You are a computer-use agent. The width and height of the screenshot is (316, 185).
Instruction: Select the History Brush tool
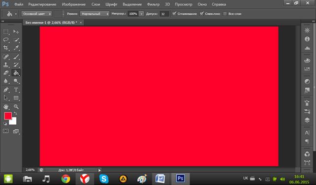pos(16,64)
